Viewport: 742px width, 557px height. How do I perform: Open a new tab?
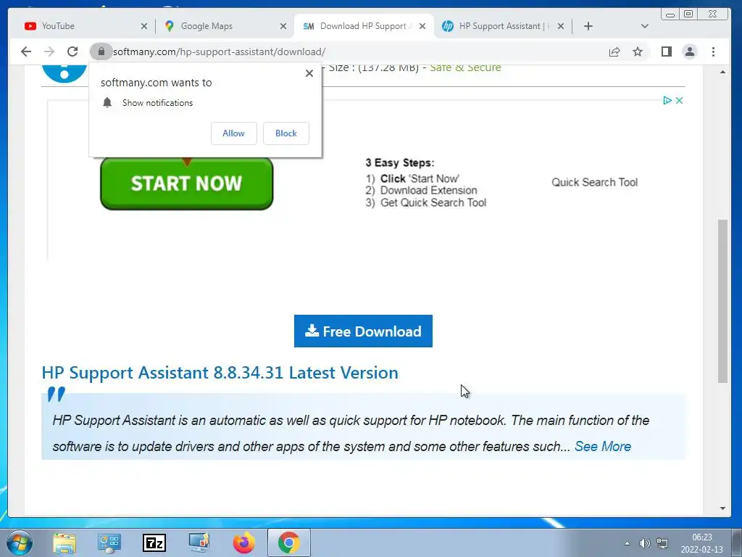point(588,26)
